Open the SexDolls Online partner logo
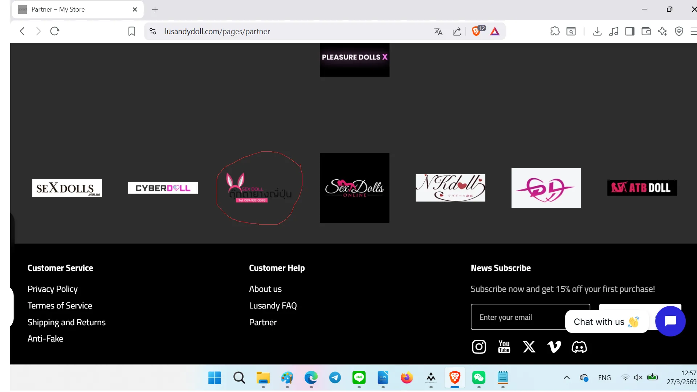 pyautogui.click(x=355, y=188)
